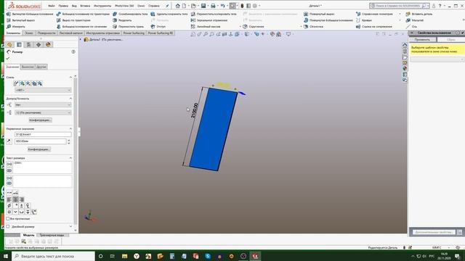Click the Масштаб scale tool

415,20
